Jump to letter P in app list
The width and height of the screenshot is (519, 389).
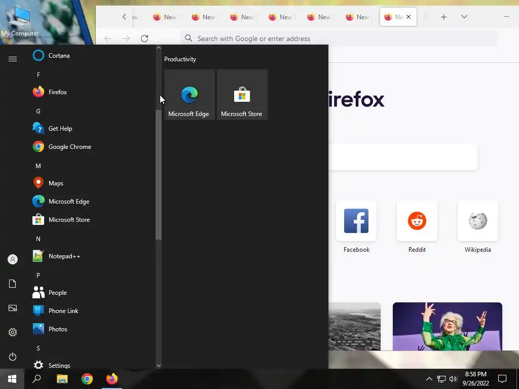pos(39,275)
